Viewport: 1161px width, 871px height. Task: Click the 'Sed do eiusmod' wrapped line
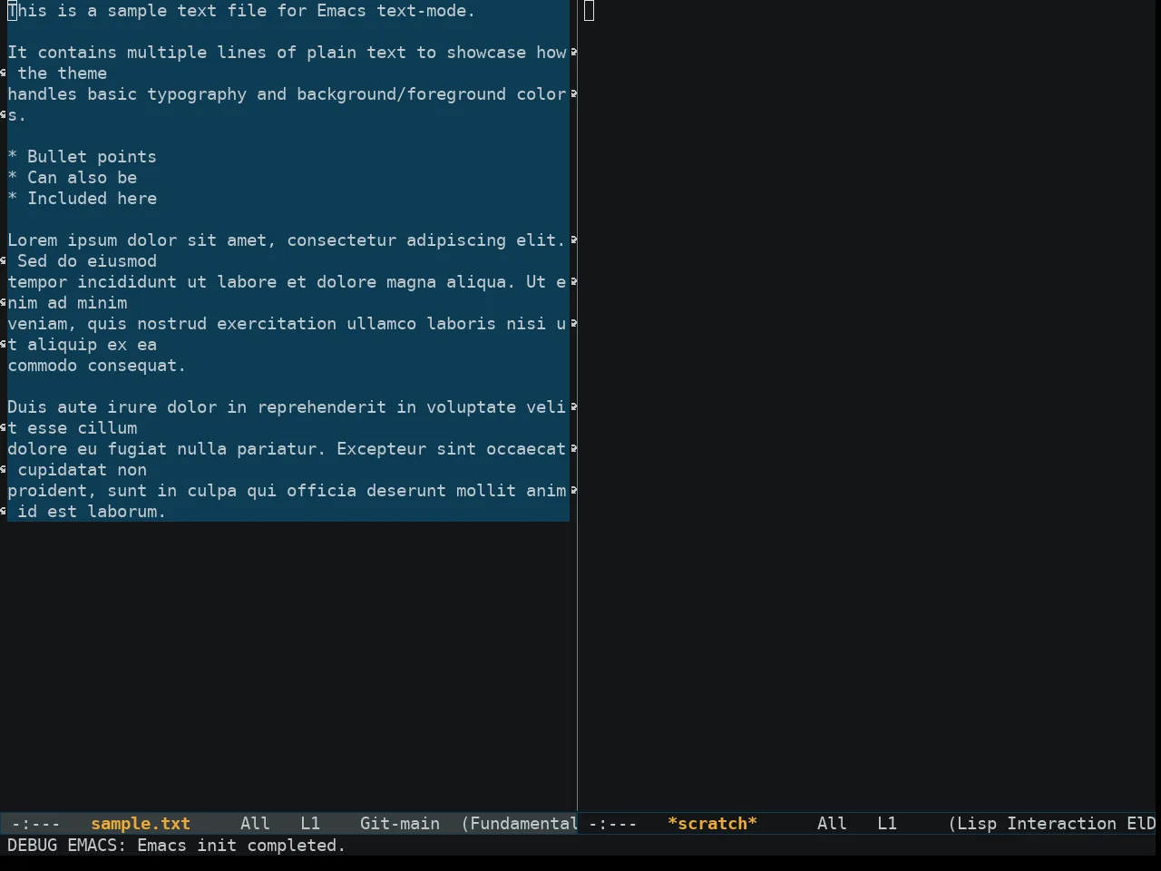(87, 261)
